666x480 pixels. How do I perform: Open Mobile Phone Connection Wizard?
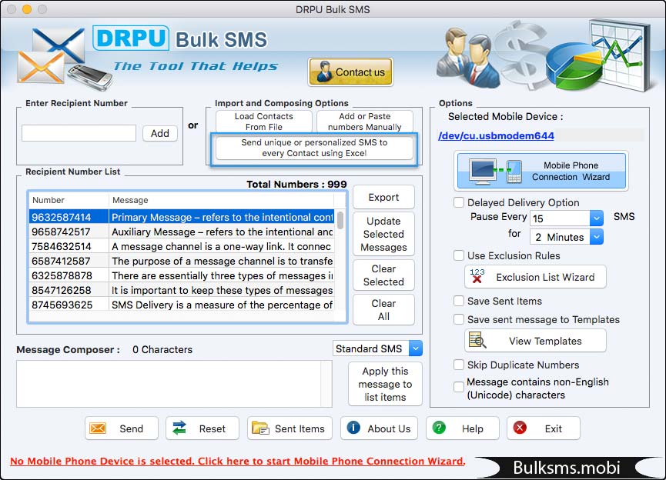pos(540,172)
